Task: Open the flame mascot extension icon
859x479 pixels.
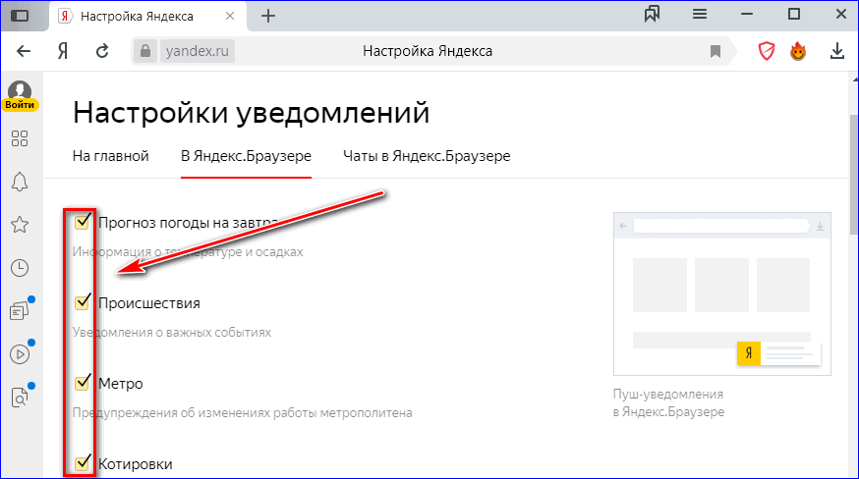Action: (x=798, y=51)
